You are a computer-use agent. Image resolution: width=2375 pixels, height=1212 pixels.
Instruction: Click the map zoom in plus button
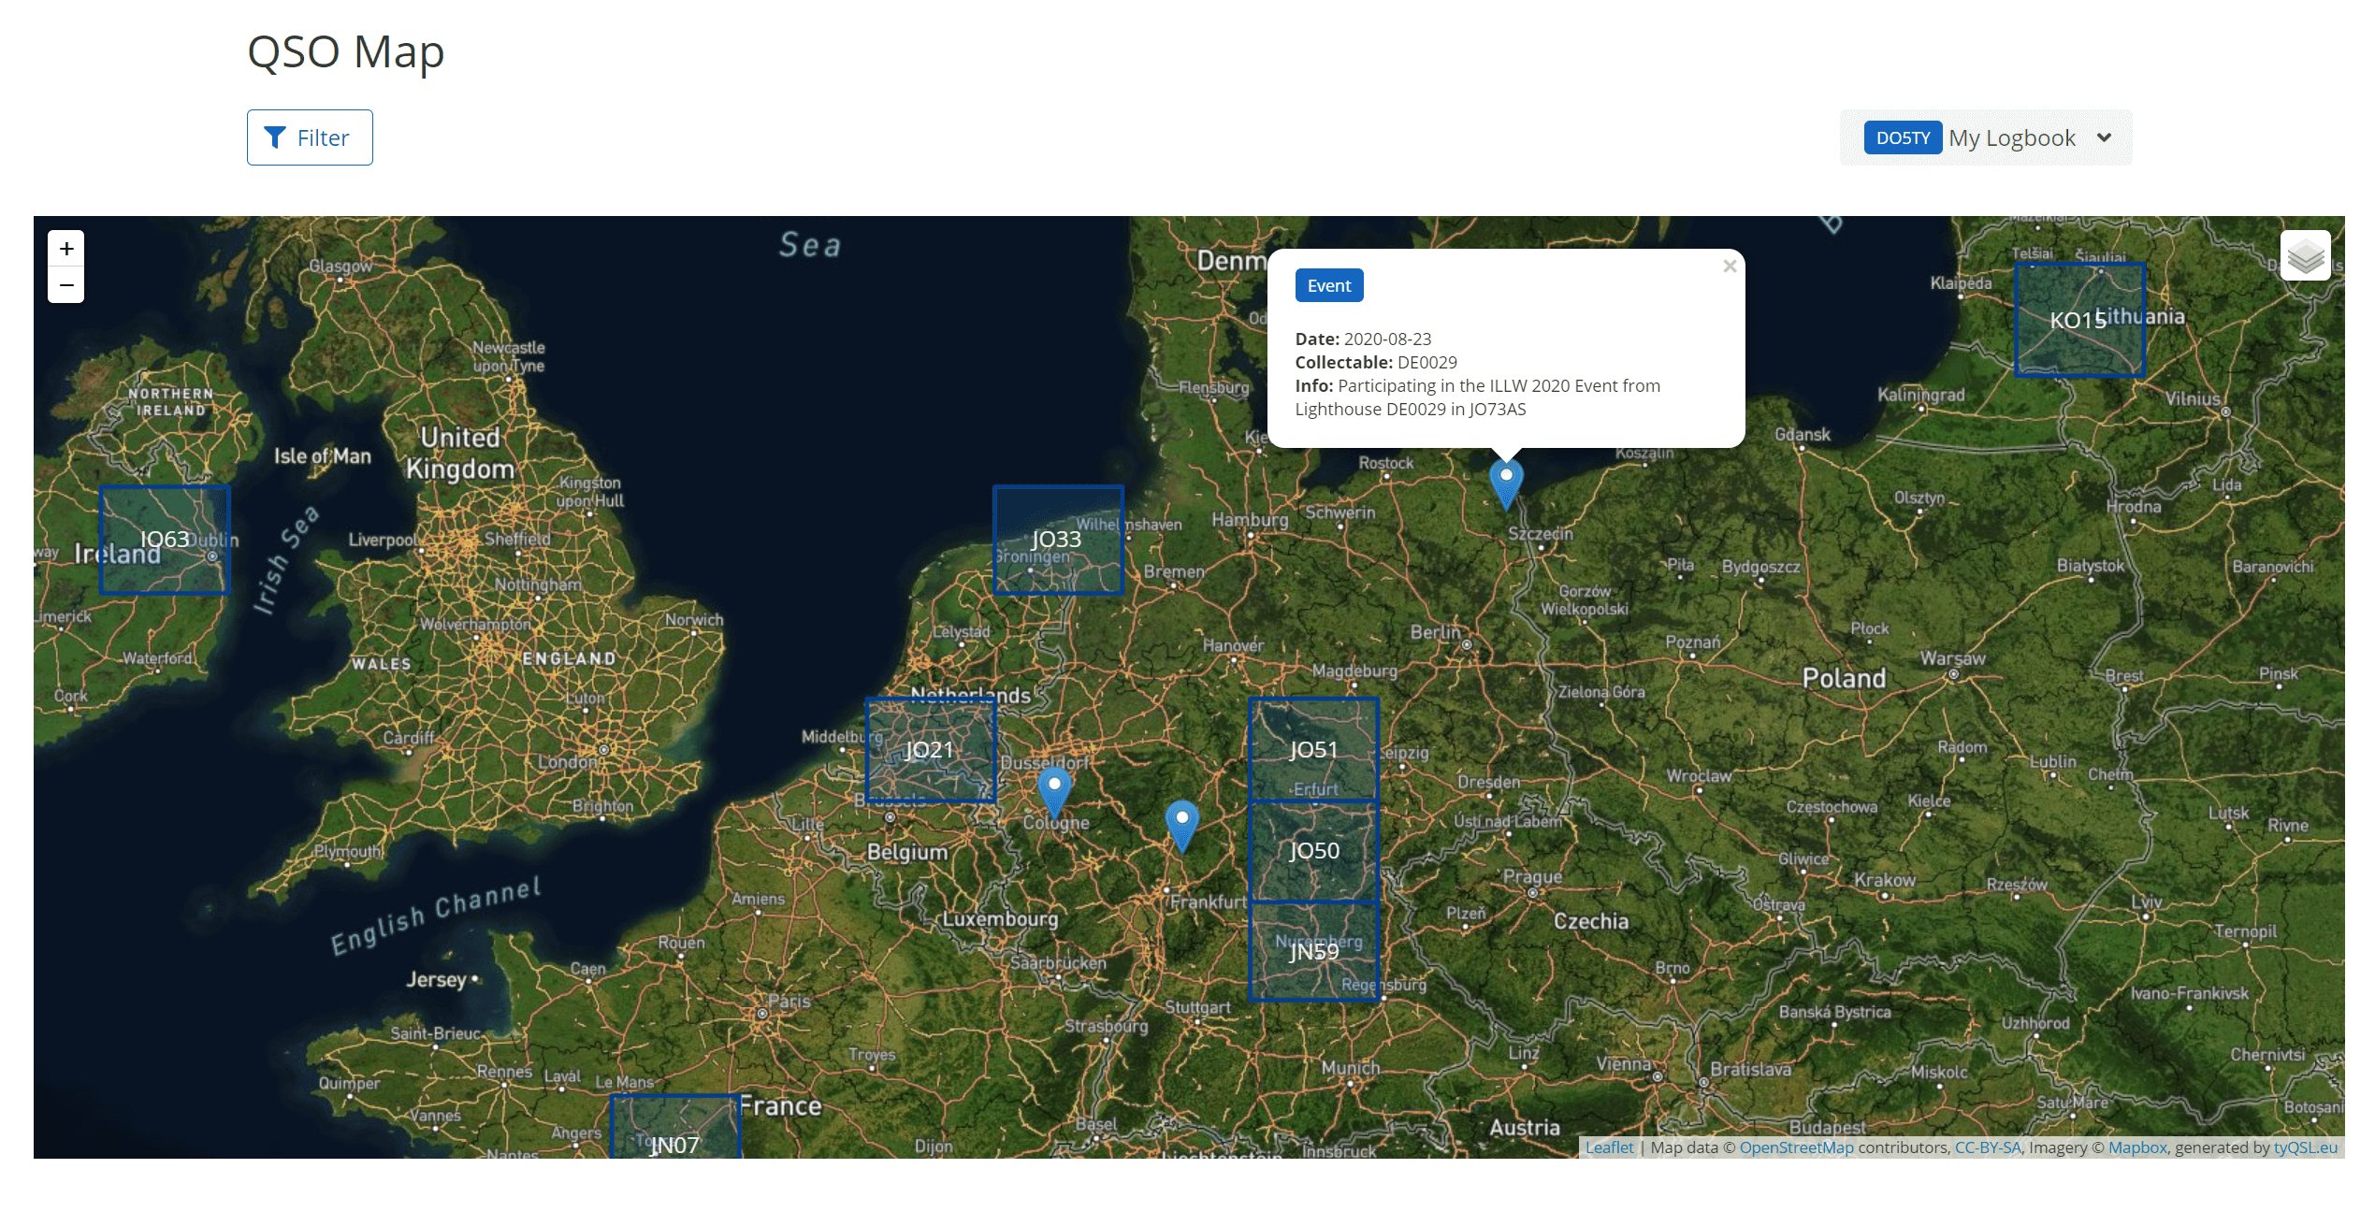65,249
